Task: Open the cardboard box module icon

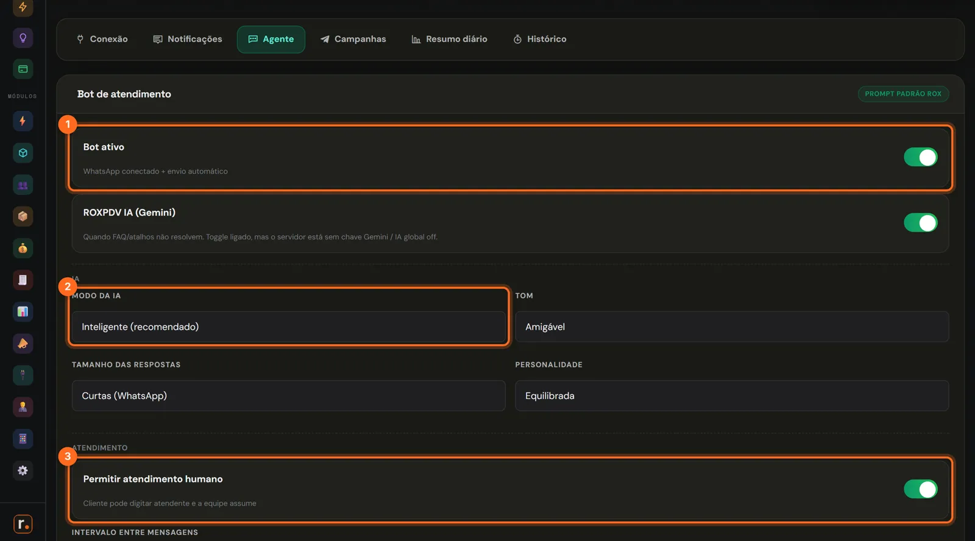Action: tap(23, 216)
